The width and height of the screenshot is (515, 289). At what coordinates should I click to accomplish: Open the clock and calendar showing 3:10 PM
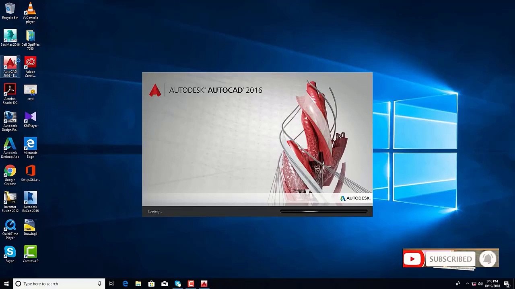point(492,284)
